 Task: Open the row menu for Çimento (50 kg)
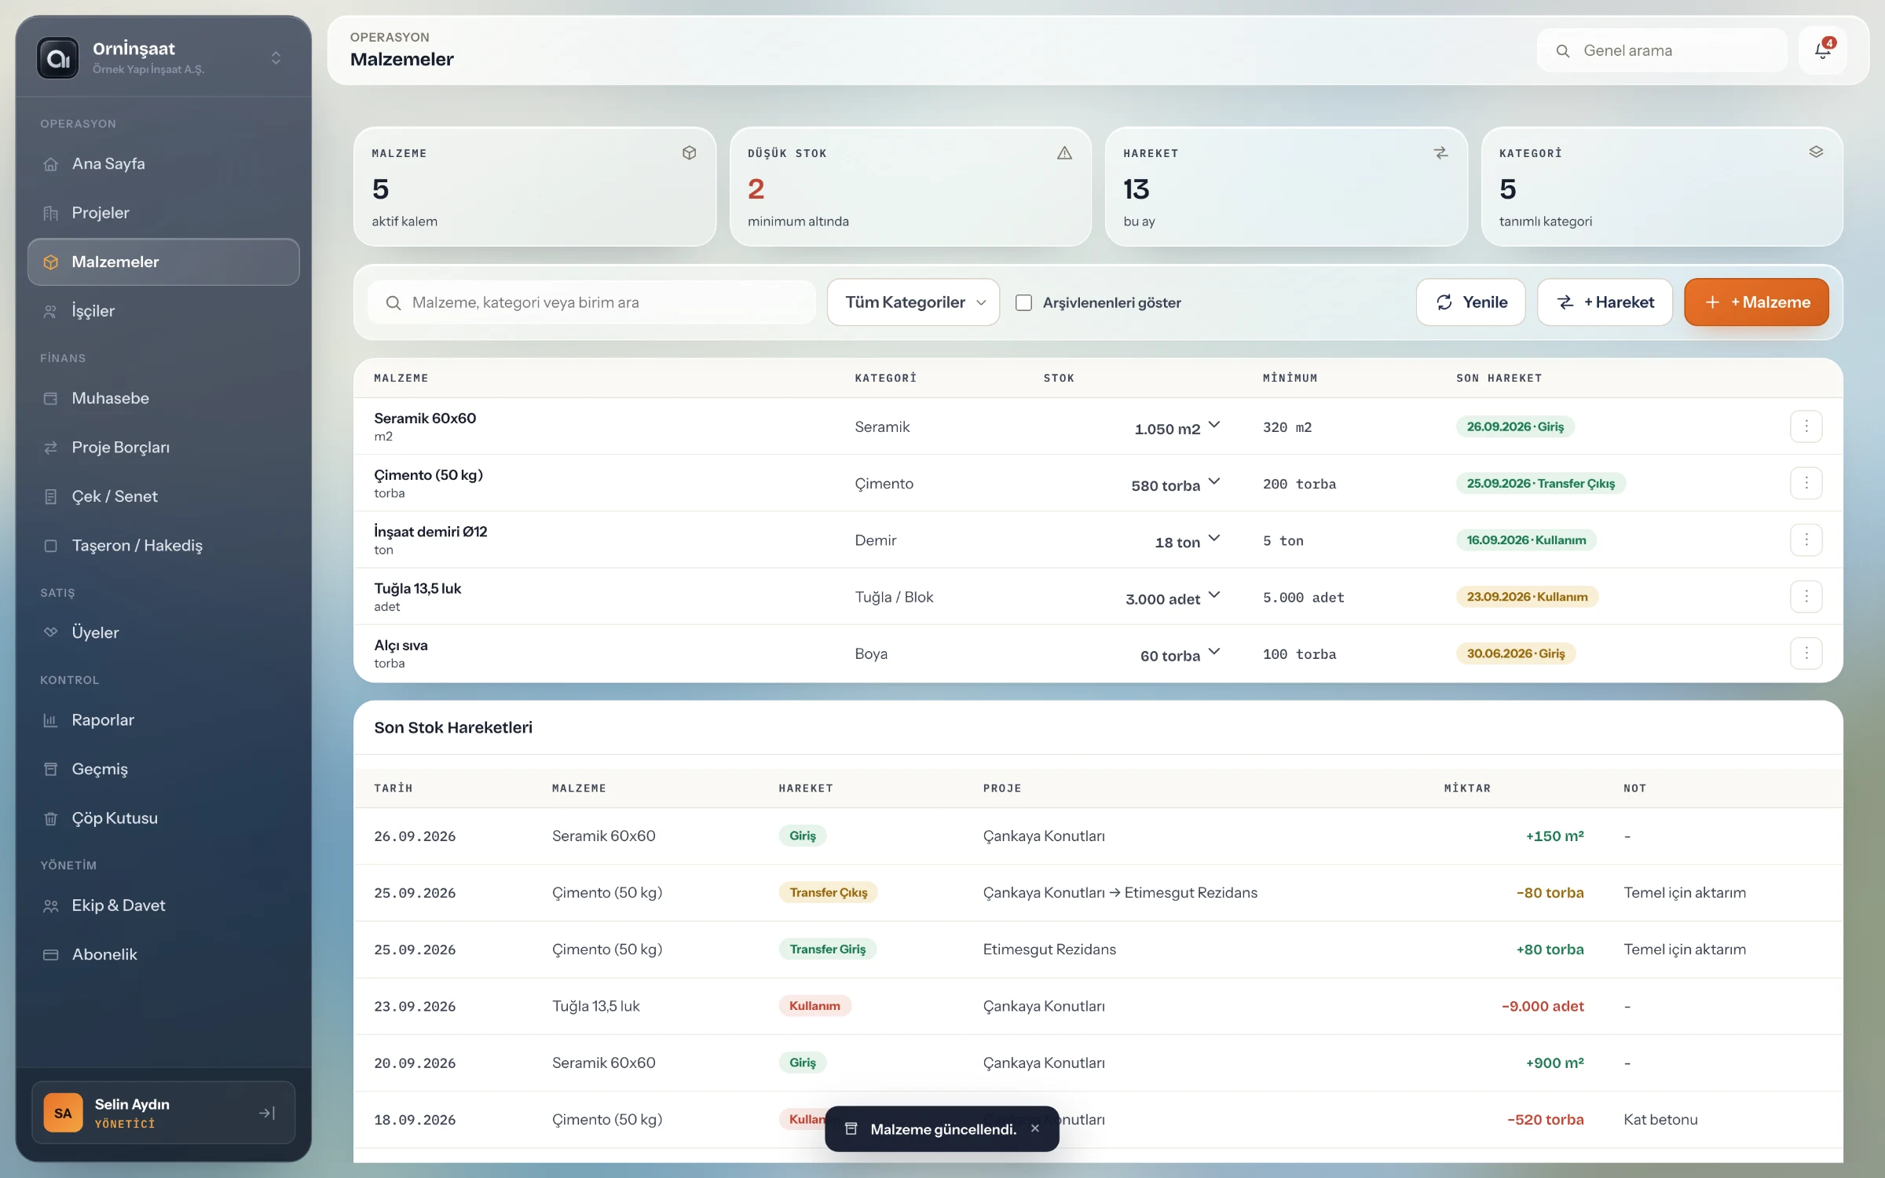1806,483
